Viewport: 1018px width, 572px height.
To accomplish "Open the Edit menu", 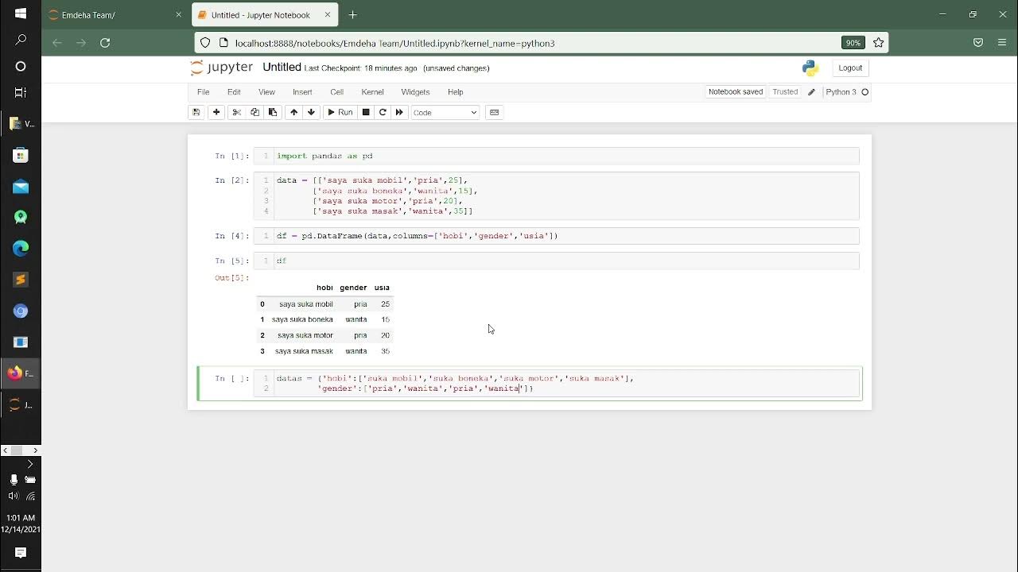I will tap(234, 92).
